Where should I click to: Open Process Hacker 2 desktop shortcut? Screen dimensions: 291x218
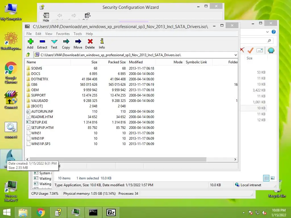[11, 191]
